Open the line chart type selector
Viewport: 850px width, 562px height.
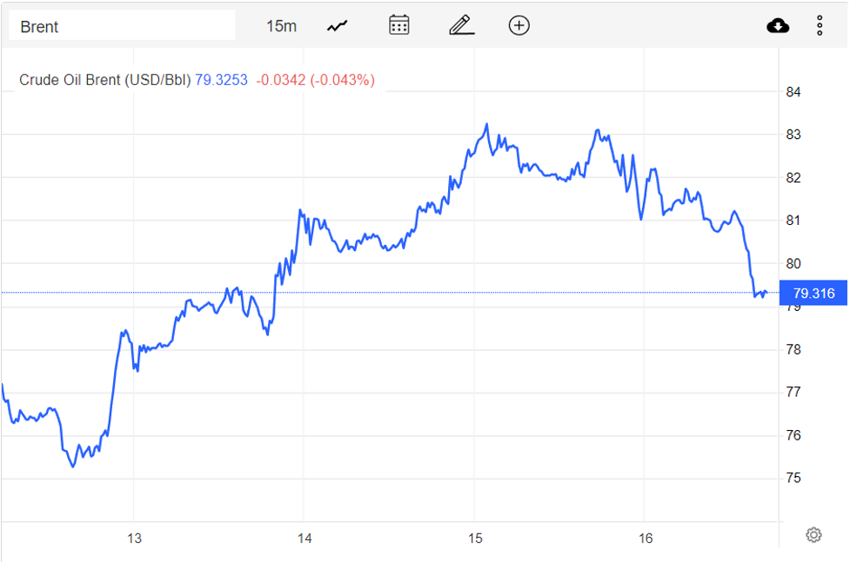pyautogui.click(x=338, y=26)
